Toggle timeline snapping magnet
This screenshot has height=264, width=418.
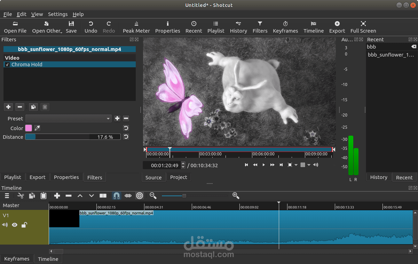coord(117,196)
